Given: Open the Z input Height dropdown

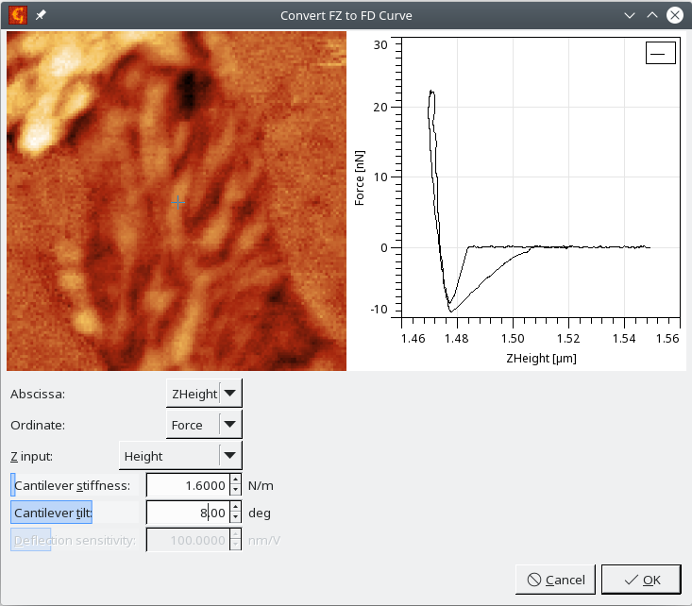Looking at the screenshot, I should pos(180,456).
